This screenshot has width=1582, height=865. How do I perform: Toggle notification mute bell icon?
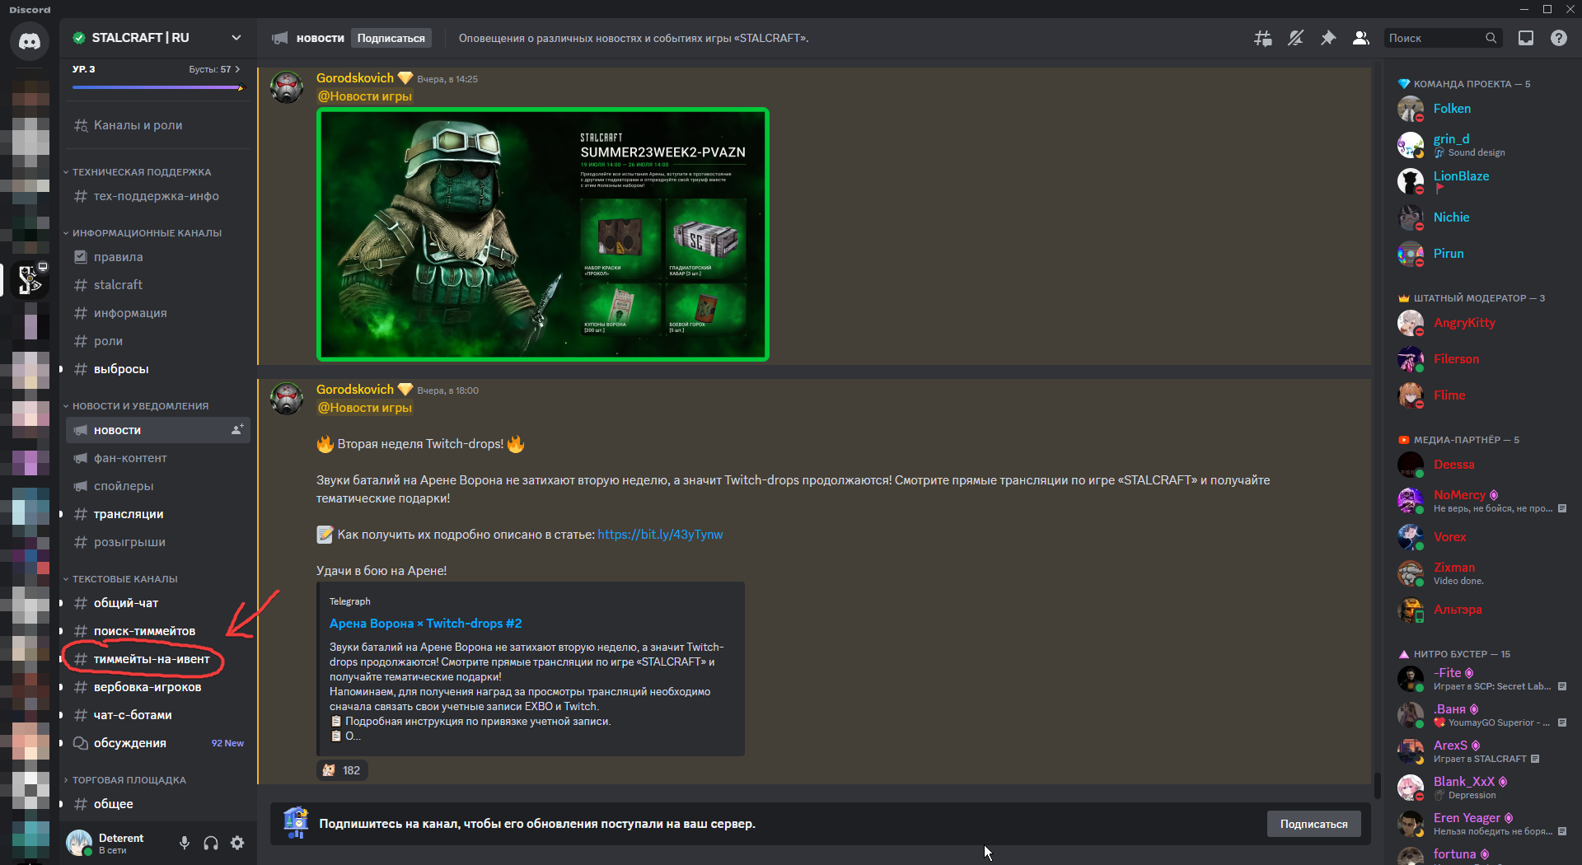point(1295,38)
